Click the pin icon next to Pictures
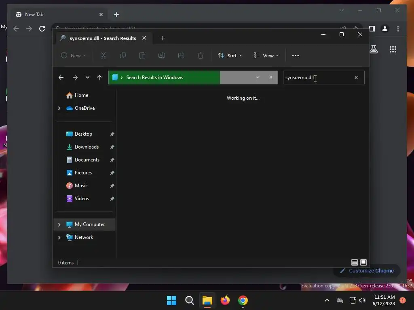The height and width of the screenshot is (310, 414). 112,173
